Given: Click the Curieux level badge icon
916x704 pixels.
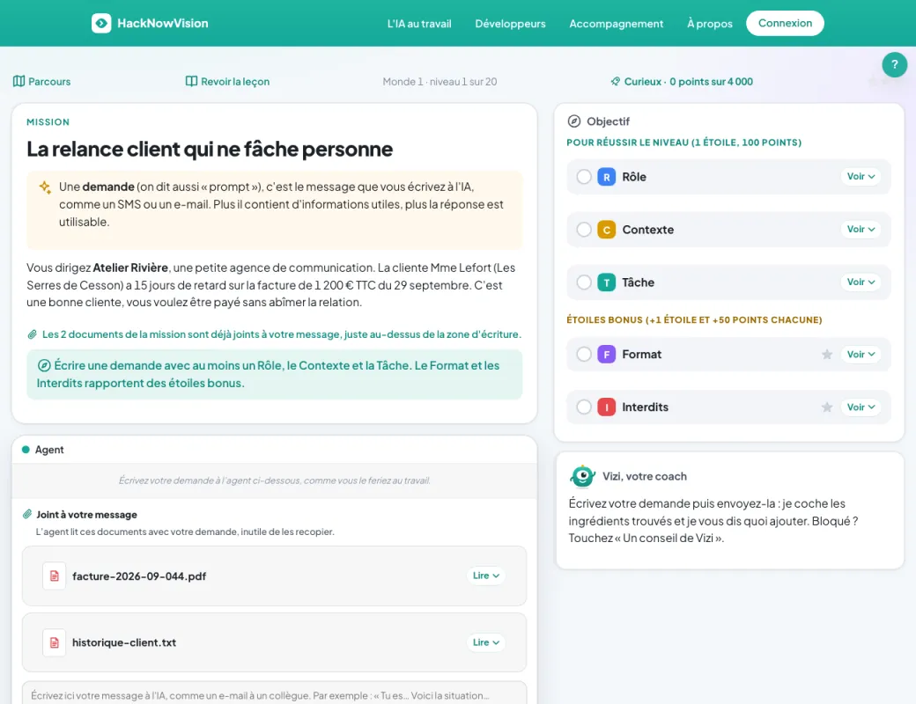Looking at the screenshot, I should [615, 81].
